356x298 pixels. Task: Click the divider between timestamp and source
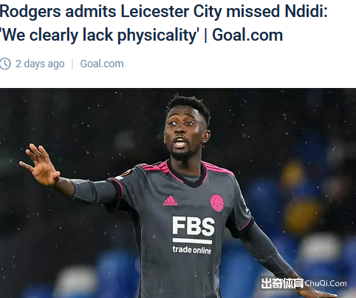(72, 64)
